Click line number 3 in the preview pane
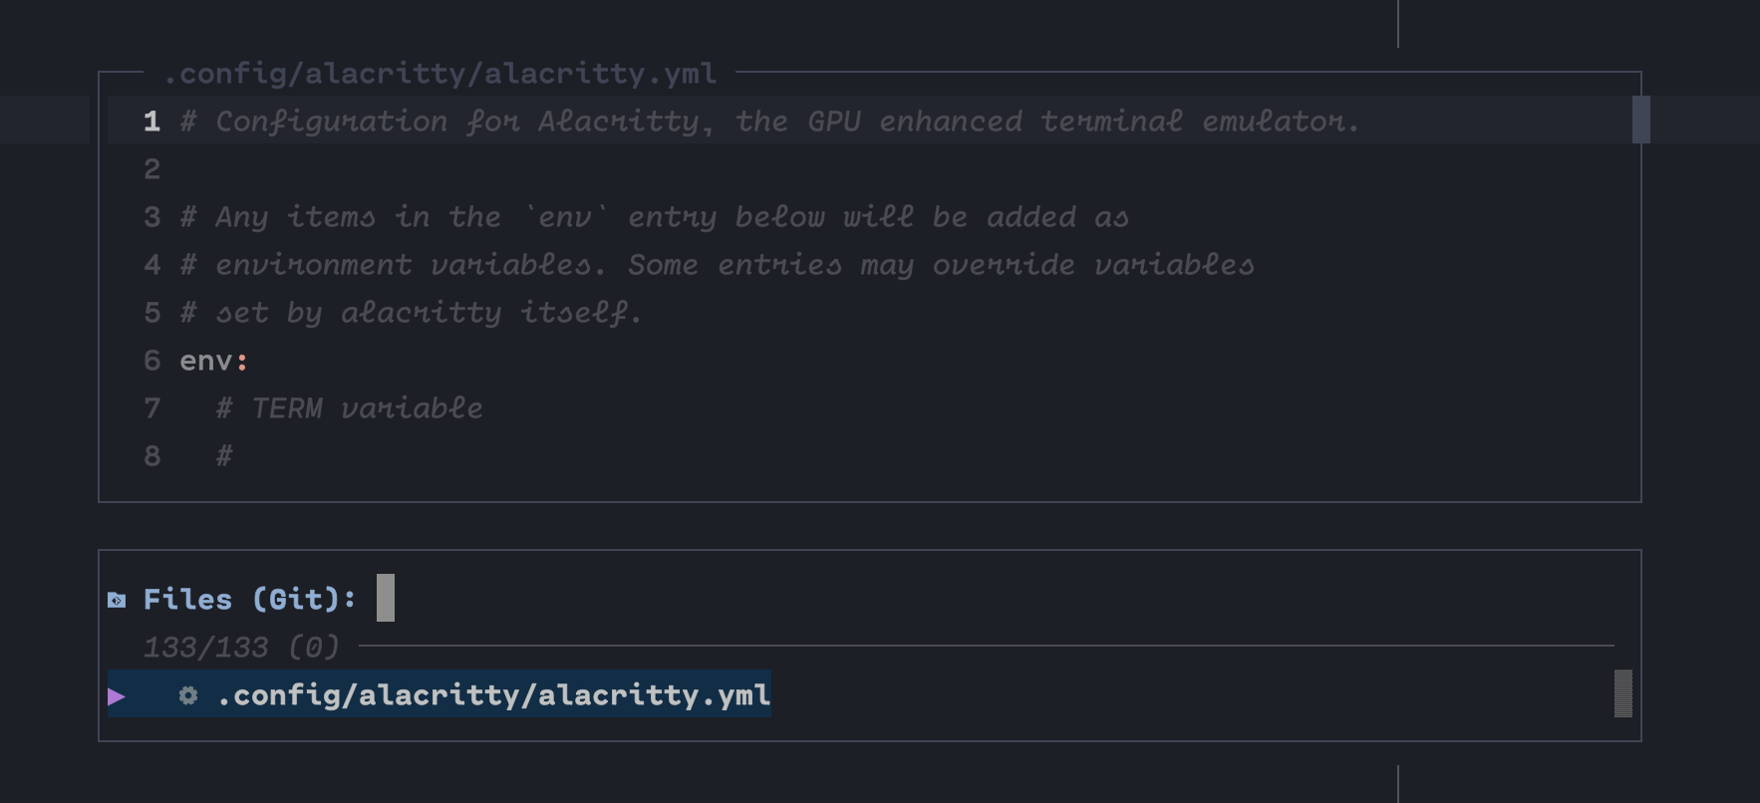Screen dimensions: 1760x803 [x=150, y=216]
